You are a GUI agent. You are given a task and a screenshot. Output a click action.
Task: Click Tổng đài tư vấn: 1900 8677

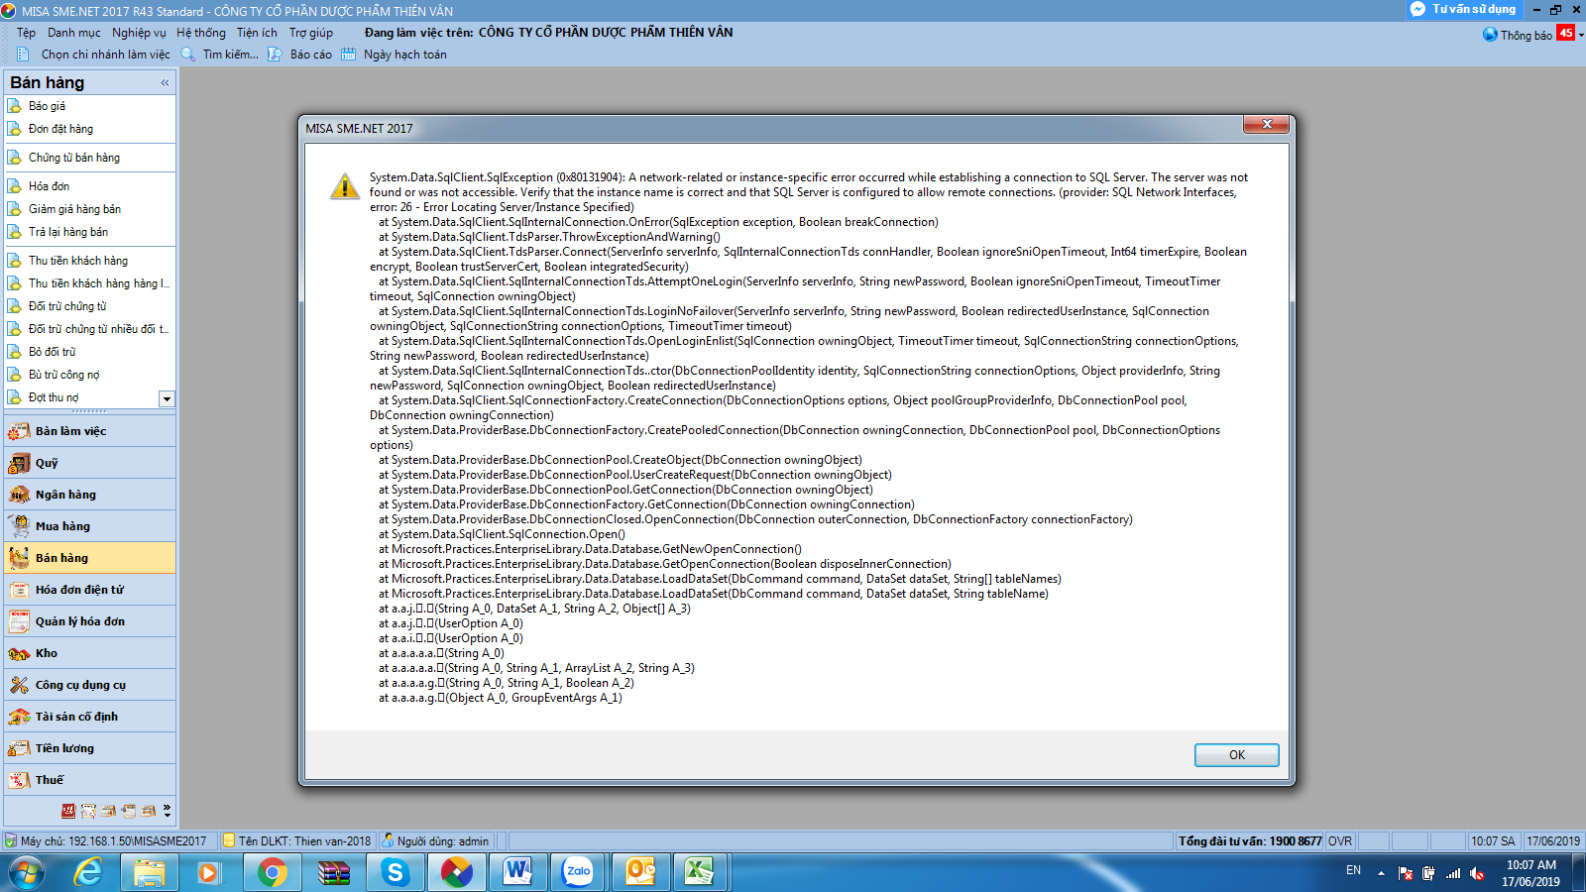click(x=1249, y=841)
